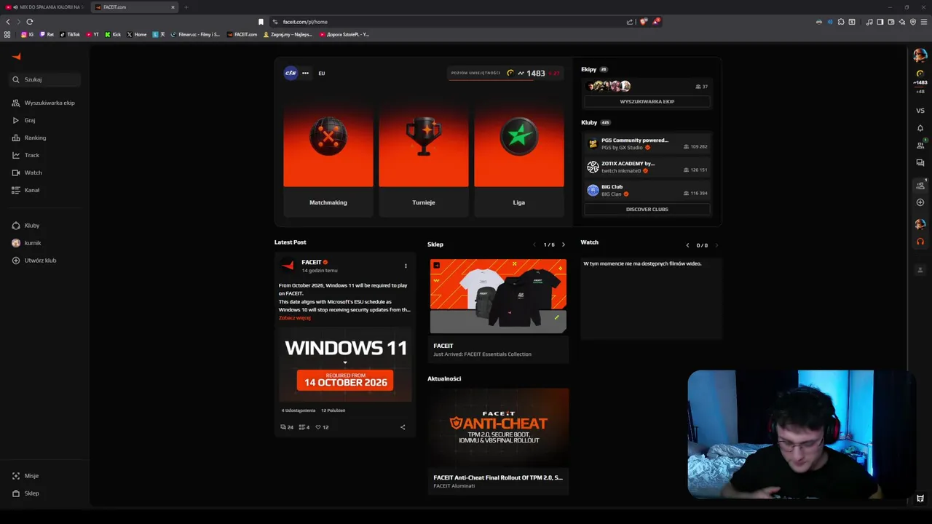Click the next Watch arrow

(716, 245)
